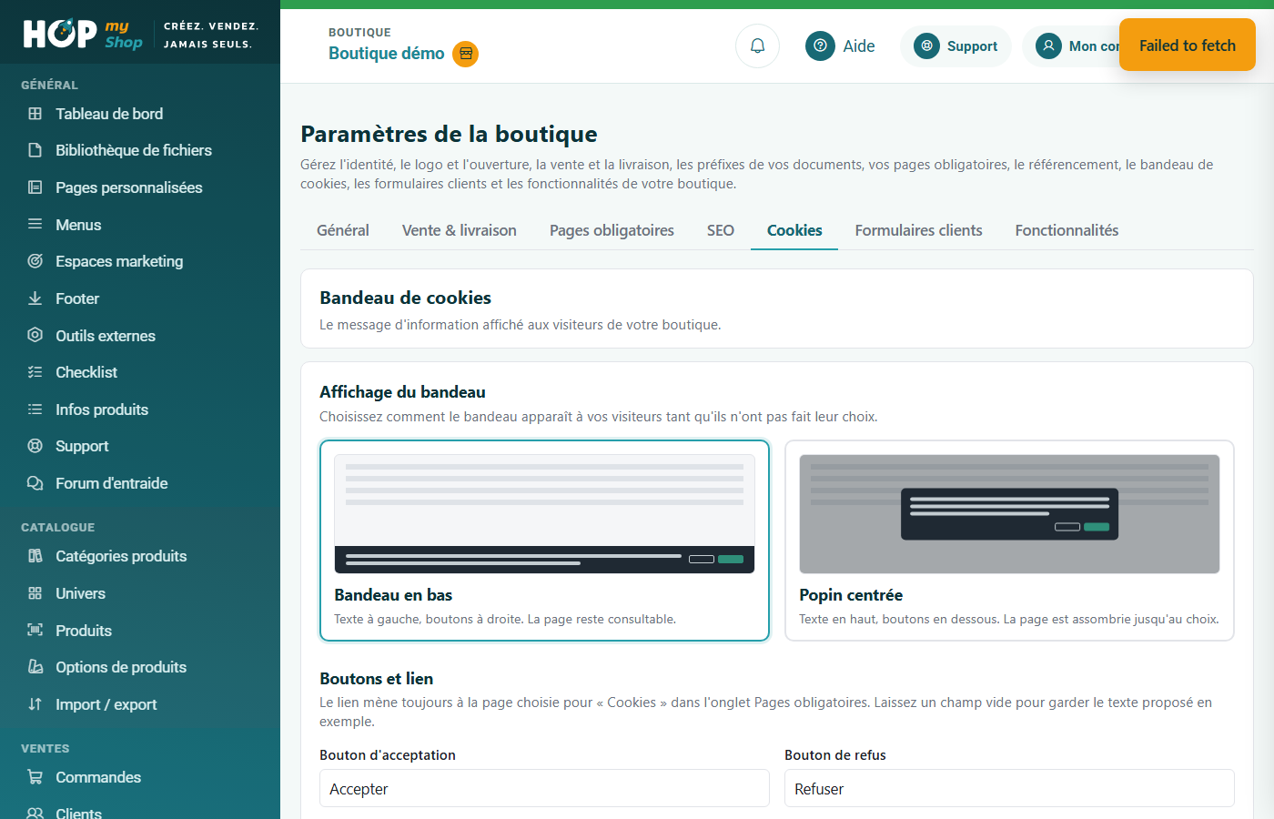Select the Espaces marketing target icon
Screen dimensions: 1274x819
click(35, 261)
